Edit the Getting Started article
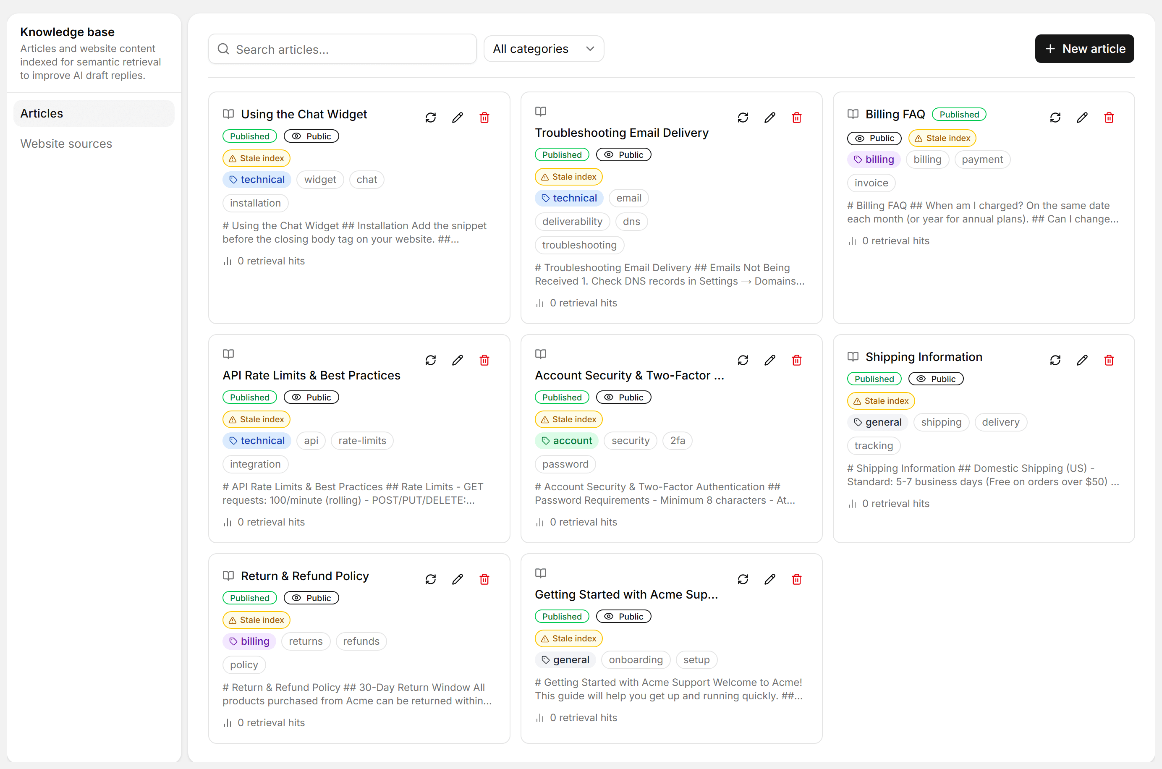The image size is (1162, 769). pyautogui.click(x=770, y=580)
